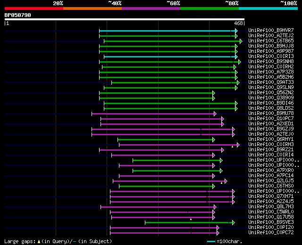This screenshot has height=245, width=302.
Task: Click the arrowhead ending the B9RZ21 alignment
Action: pyautogui.click(x=223, y=150)
